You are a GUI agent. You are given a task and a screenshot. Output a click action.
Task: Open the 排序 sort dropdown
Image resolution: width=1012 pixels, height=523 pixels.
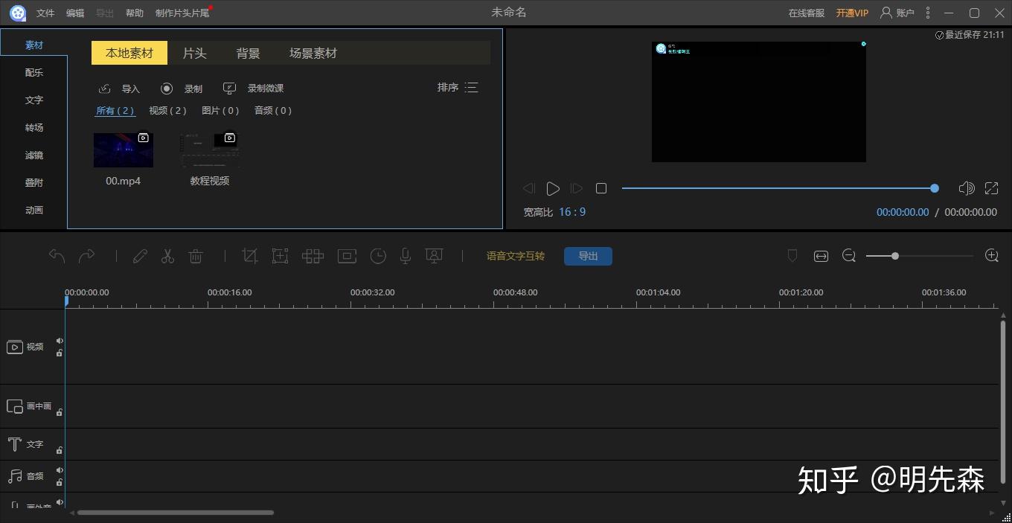[x=447, y=87]
